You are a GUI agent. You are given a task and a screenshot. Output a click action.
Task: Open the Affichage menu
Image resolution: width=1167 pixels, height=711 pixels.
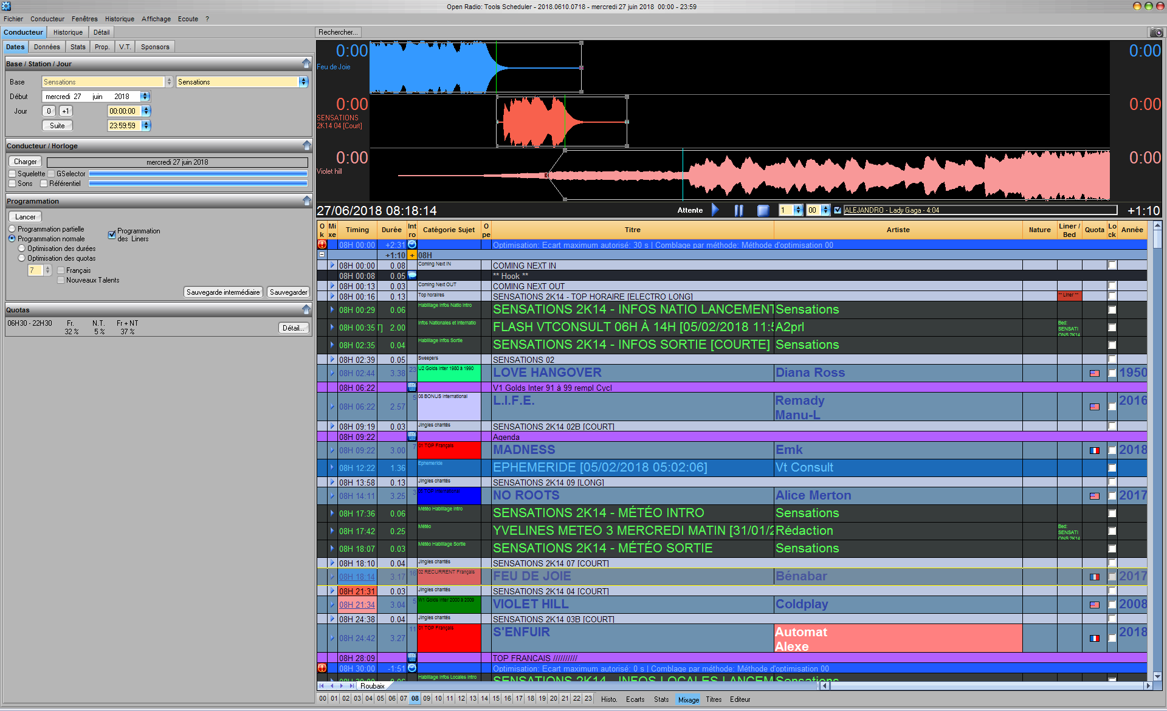(x=156, y=19)
